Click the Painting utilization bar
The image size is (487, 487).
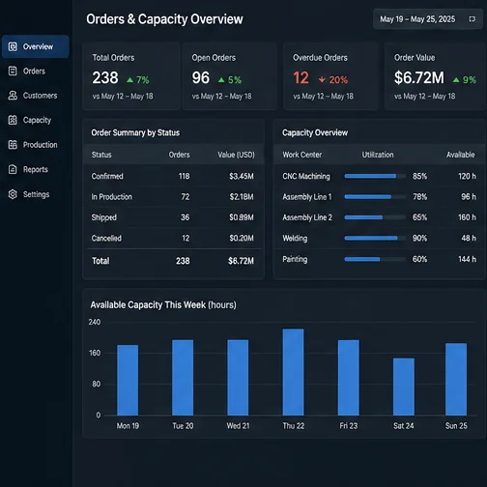pyautogui.click(x=375, y=259)
